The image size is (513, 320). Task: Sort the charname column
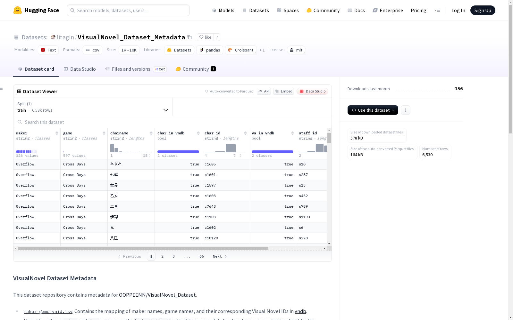151,133
